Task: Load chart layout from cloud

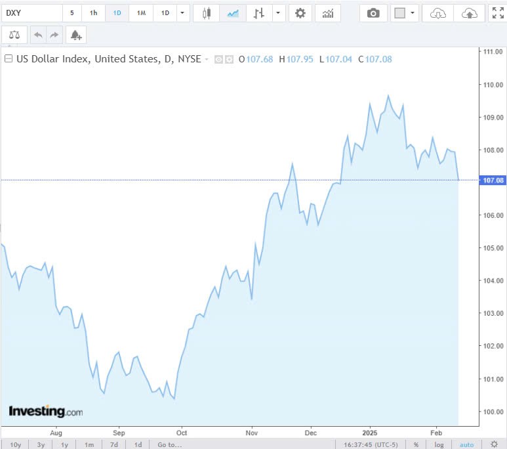Action: tap(438, 13)
